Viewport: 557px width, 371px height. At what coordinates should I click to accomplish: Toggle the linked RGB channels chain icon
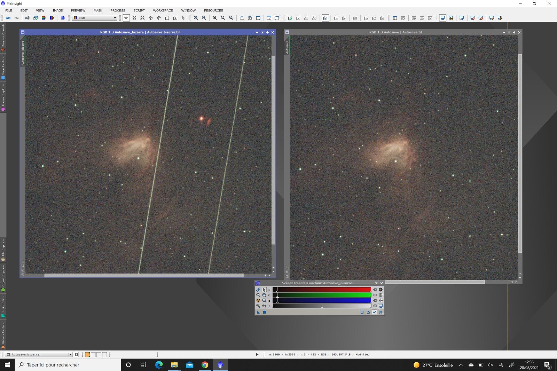[258, 290]
